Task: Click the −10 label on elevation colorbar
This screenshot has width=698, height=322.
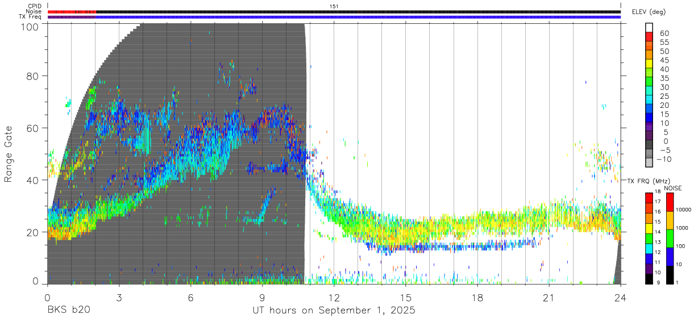Action: pos(663,159)
